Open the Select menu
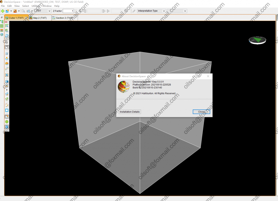The image size is (278, 201). [26, 6]
